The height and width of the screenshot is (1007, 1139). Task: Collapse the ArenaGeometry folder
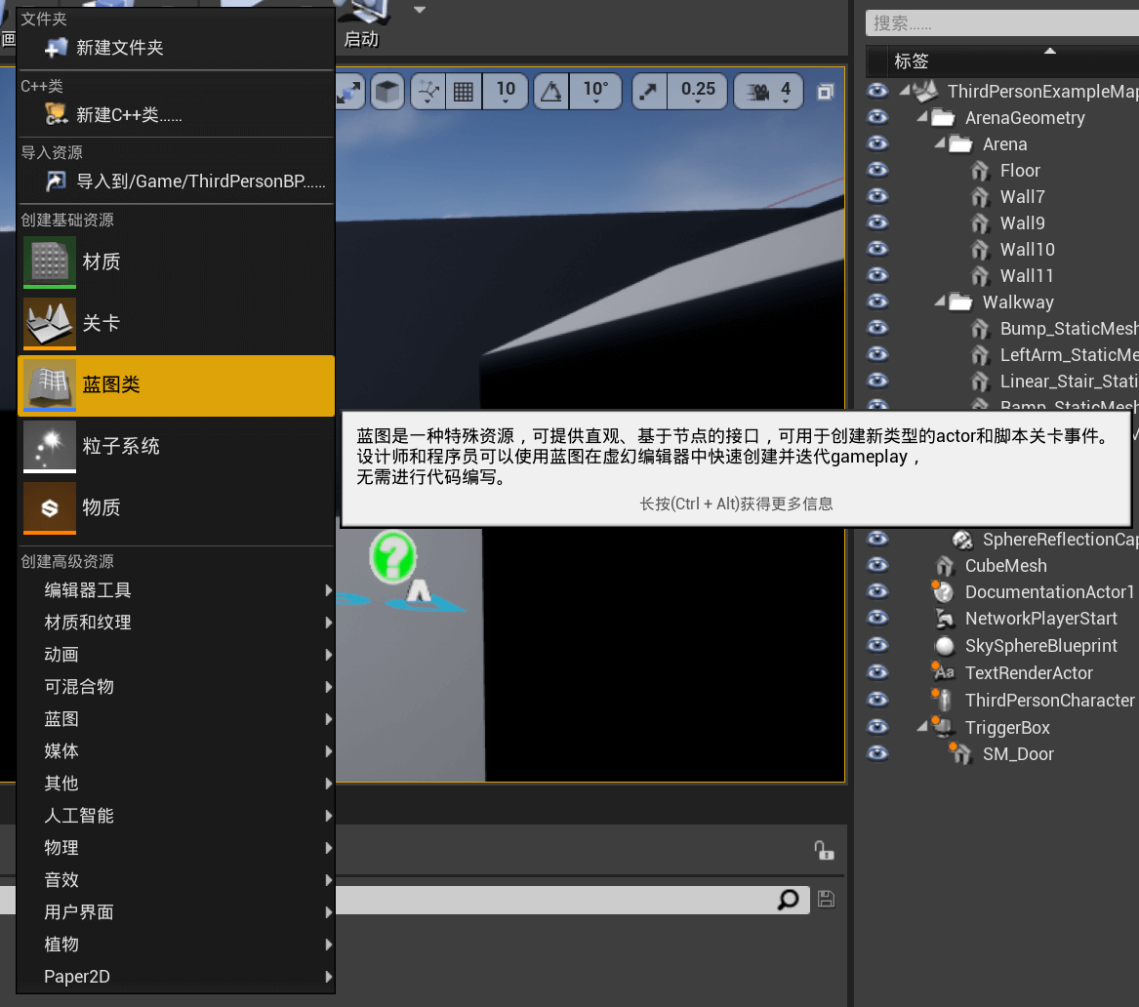point(921,116)
